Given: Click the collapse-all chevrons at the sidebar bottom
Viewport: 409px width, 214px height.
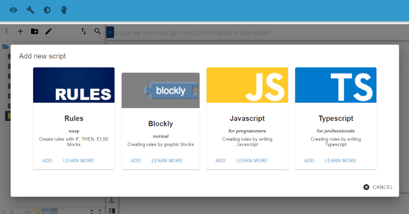Looking at the screenshot, I should tap(92, 212).
